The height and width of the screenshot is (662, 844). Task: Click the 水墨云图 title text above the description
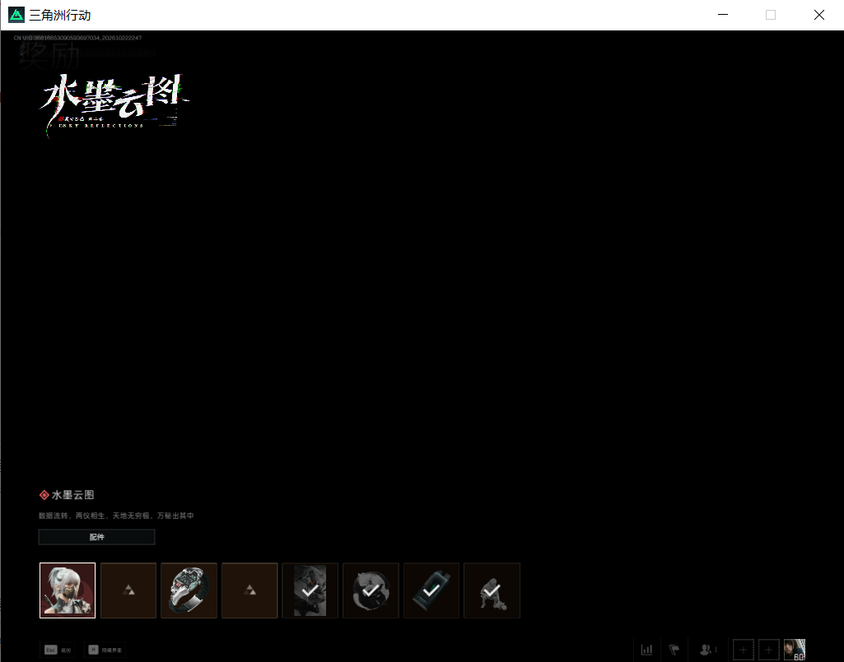click(72, 495)
